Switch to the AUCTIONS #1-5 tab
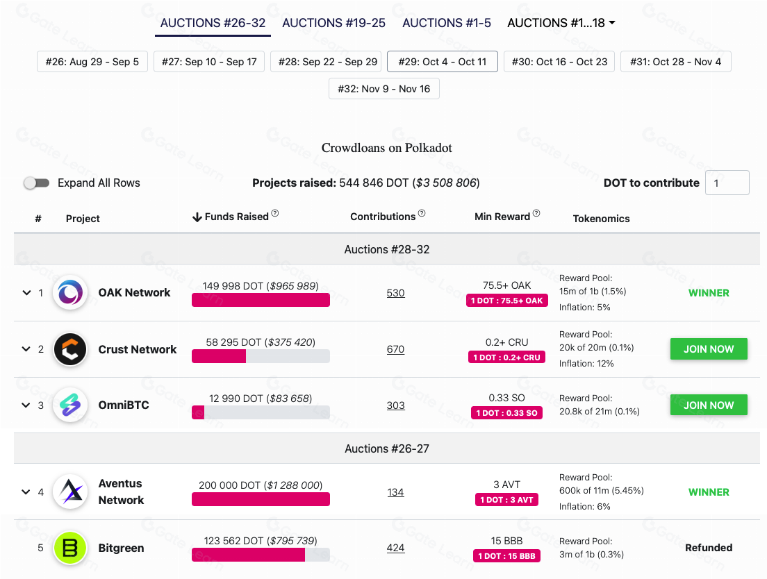 coord(447,23)
